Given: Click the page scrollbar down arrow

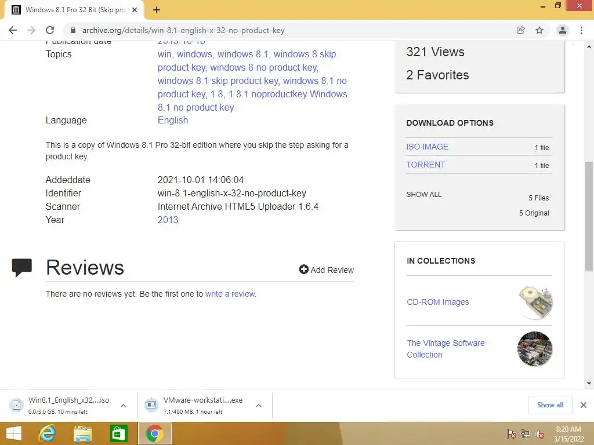Looking at the screenshot, I should [x=589, y=384].
